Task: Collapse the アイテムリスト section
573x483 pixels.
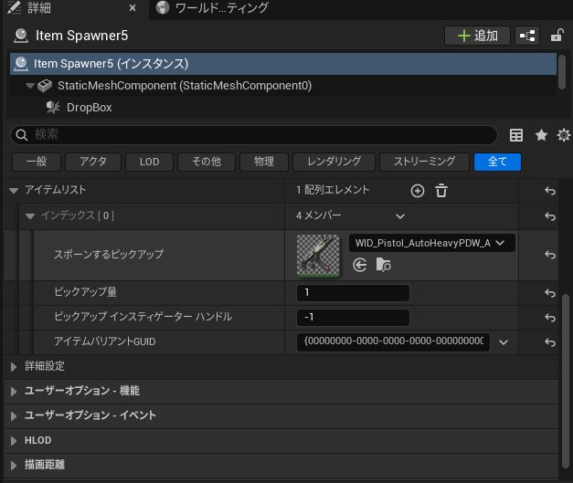Action: [14, 191]
